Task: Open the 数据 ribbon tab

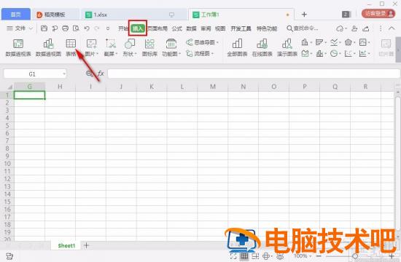Action: (191, 28)
